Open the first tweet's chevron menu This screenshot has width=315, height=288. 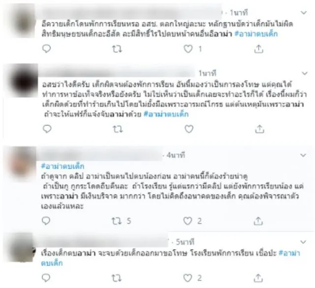[x=304, y=13]
